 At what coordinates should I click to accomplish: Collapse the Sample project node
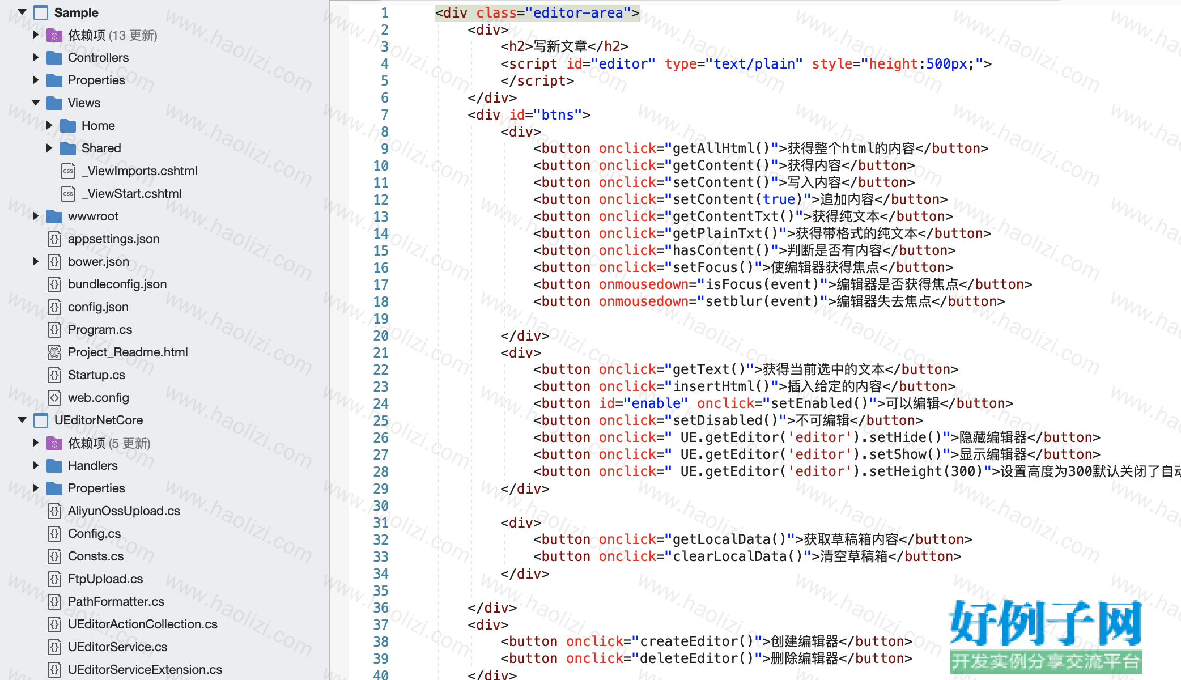point(22,12)
